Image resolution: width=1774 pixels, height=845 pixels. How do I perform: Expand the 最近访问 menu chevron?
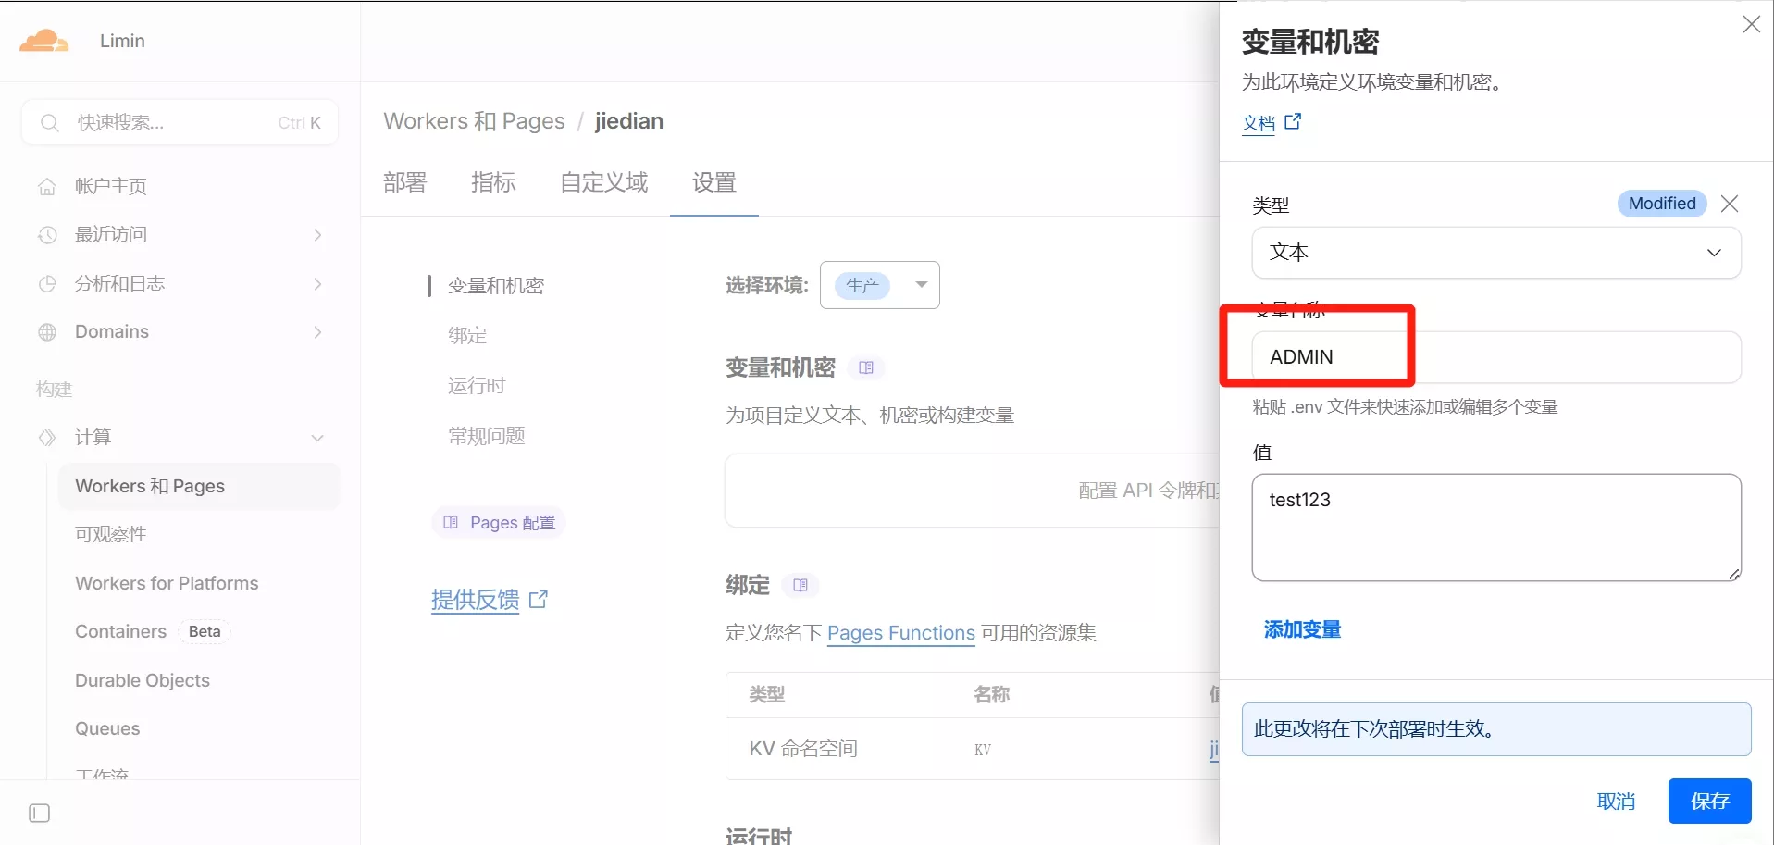point(317,235)
